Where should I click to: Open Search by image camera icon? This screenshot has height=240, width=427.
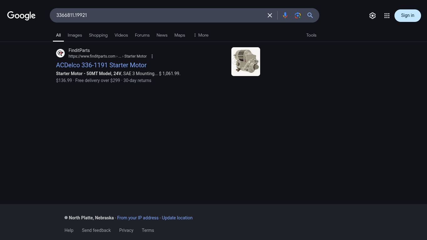[x=297, y=15]
